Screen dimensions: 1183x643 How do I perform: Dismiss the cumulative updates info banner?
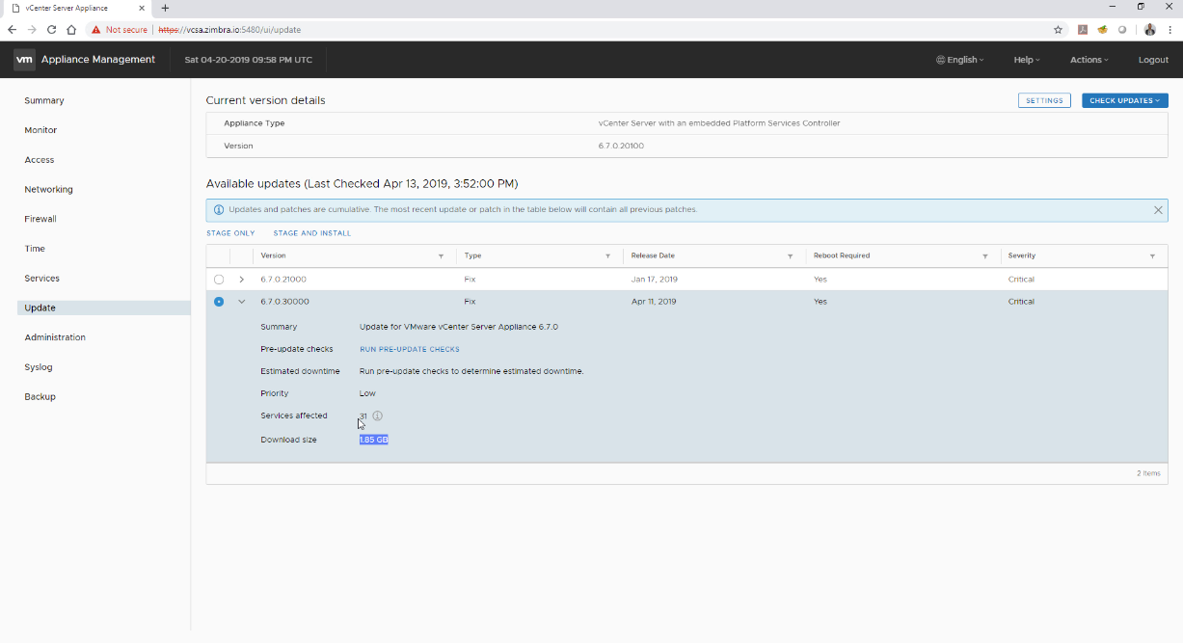1158,210
